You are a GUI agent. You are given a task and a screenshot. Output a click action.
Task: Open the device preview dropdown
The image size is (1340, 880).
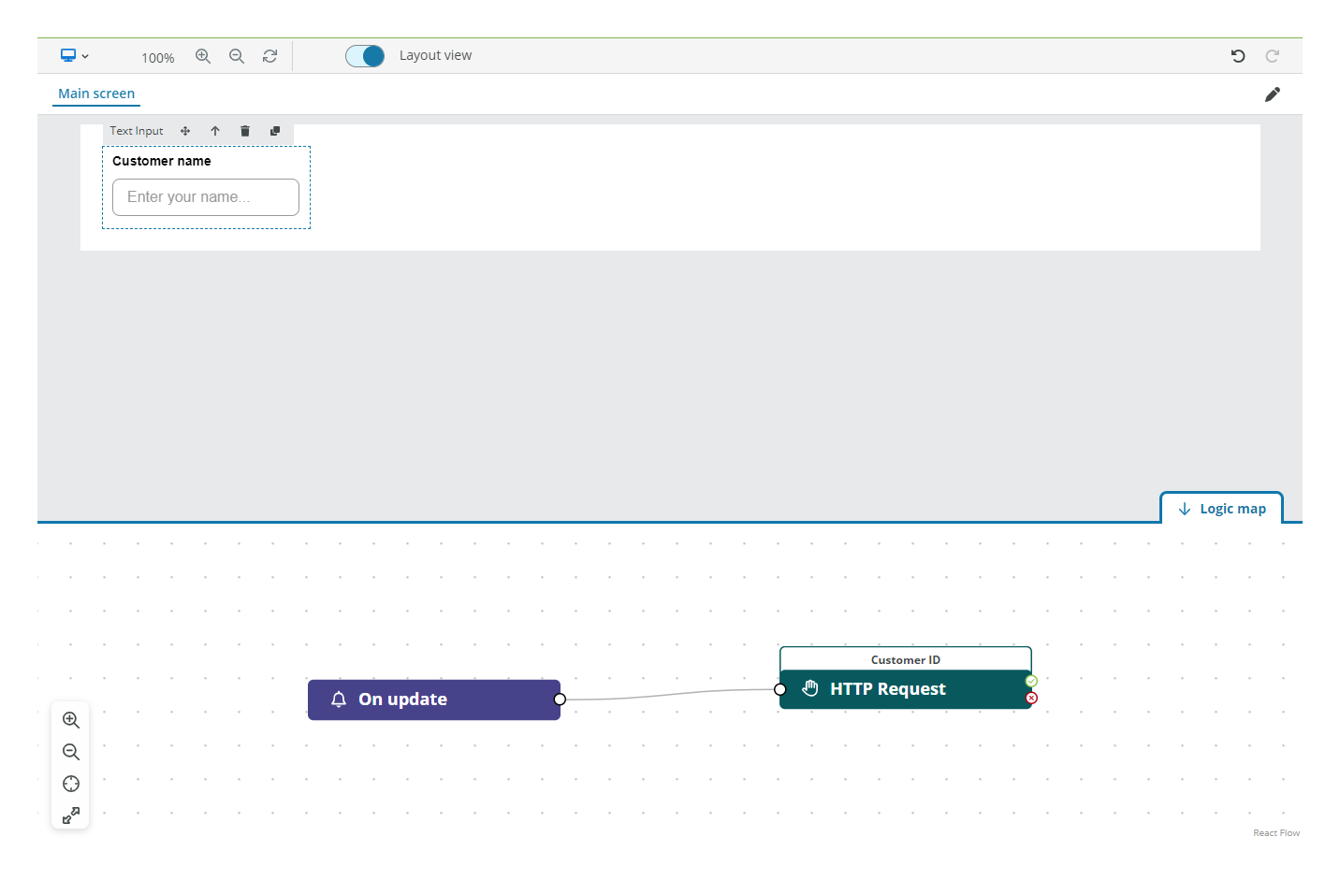click(x=75, y=56)
